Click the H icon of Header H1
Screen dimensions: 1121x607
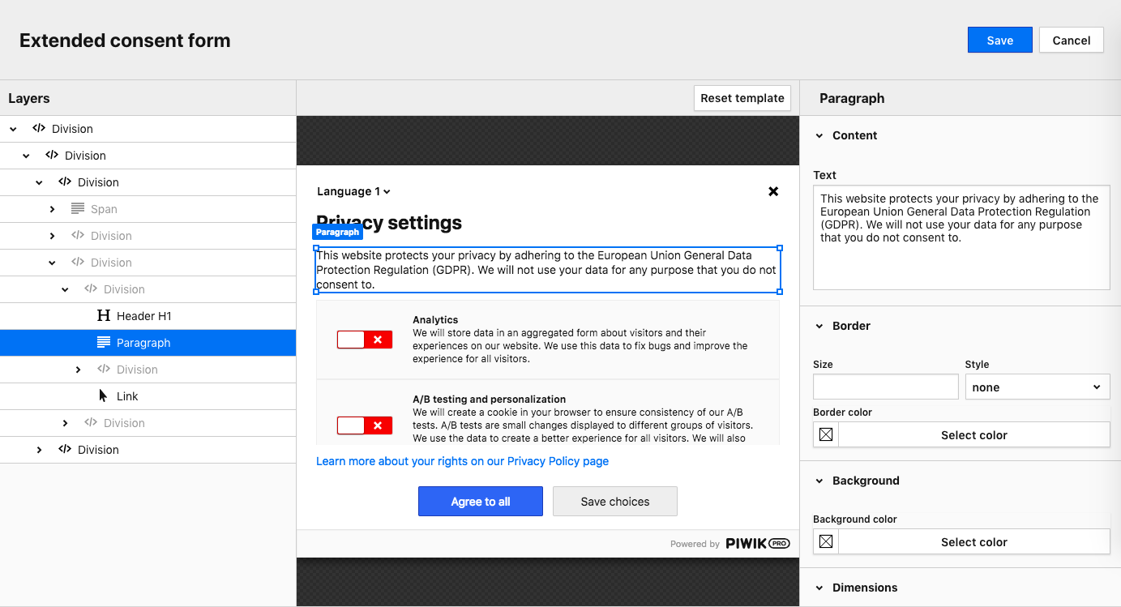point(103,316)
